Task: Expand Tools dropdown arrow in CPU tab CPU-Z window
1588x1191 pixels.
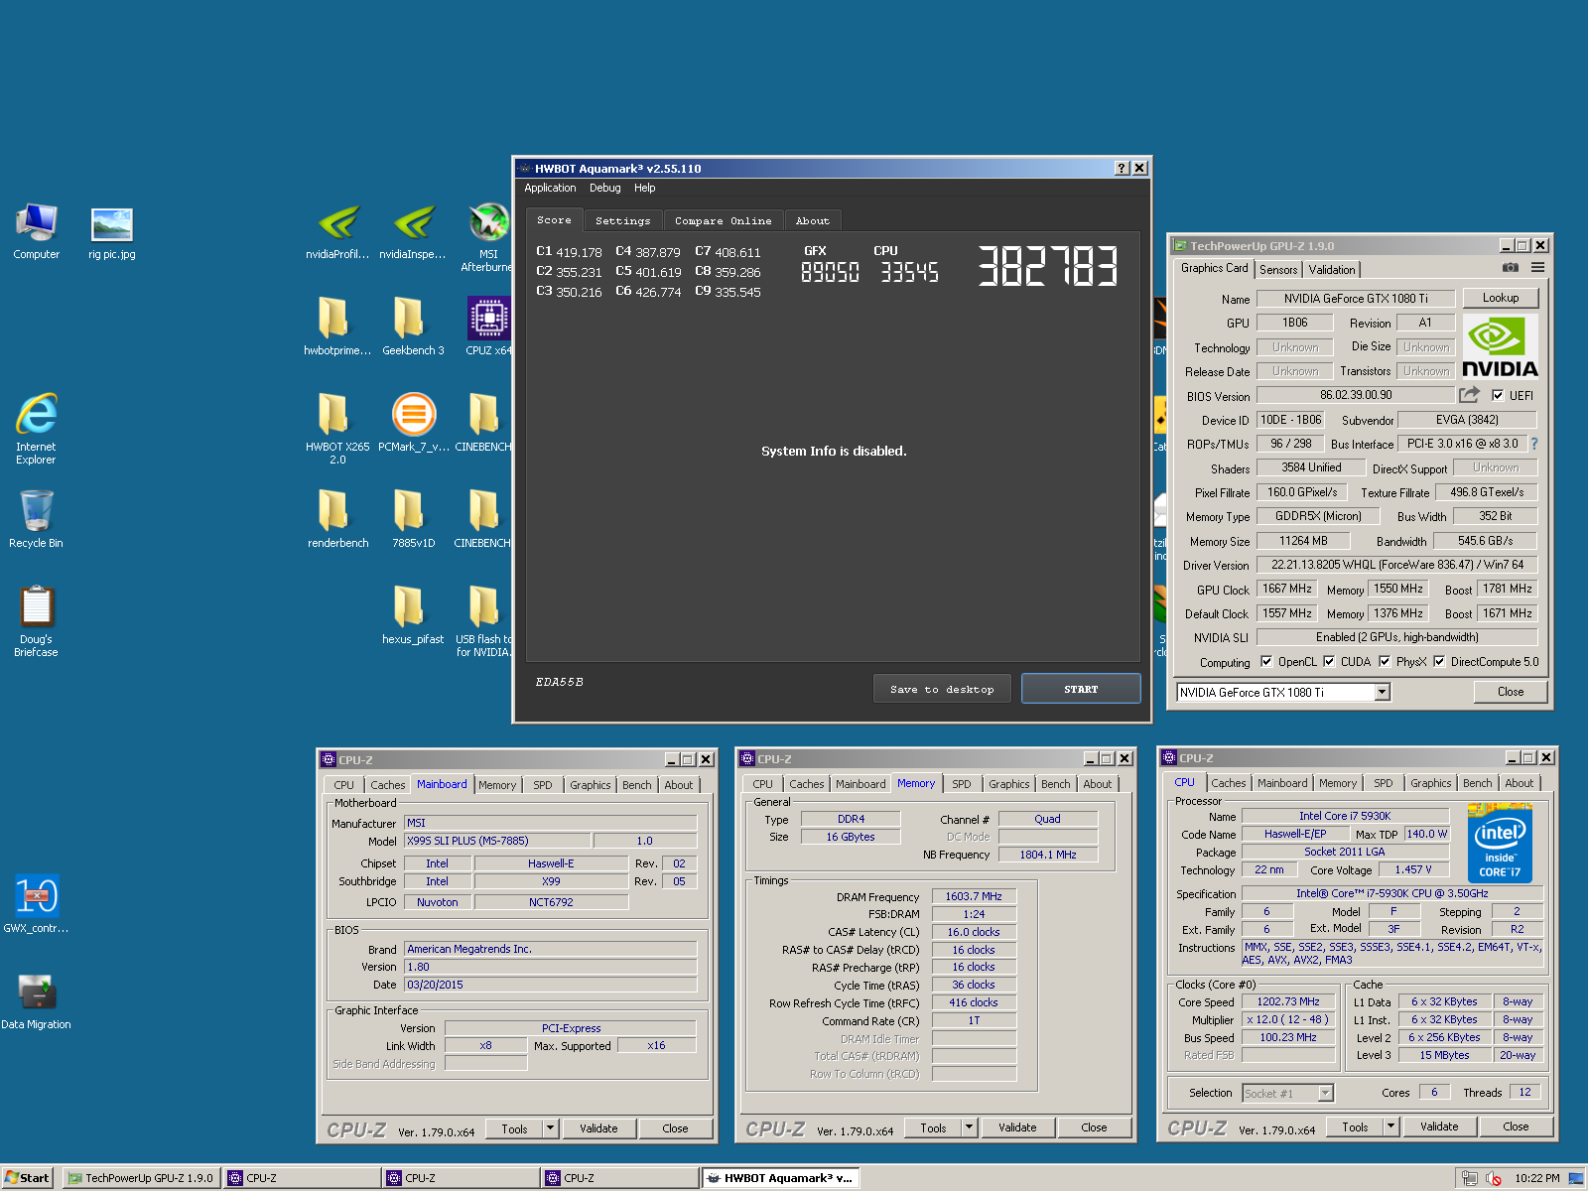Action: point(1390,1126)
